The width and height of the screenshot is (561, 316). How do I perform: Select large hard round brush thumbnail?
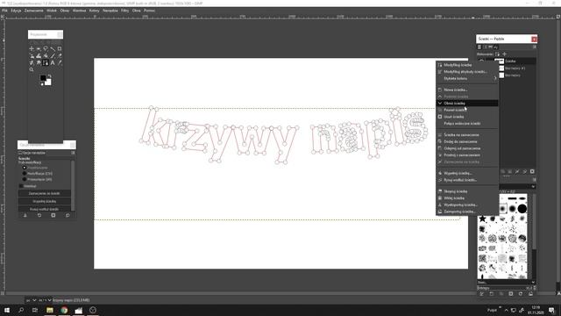522,209
